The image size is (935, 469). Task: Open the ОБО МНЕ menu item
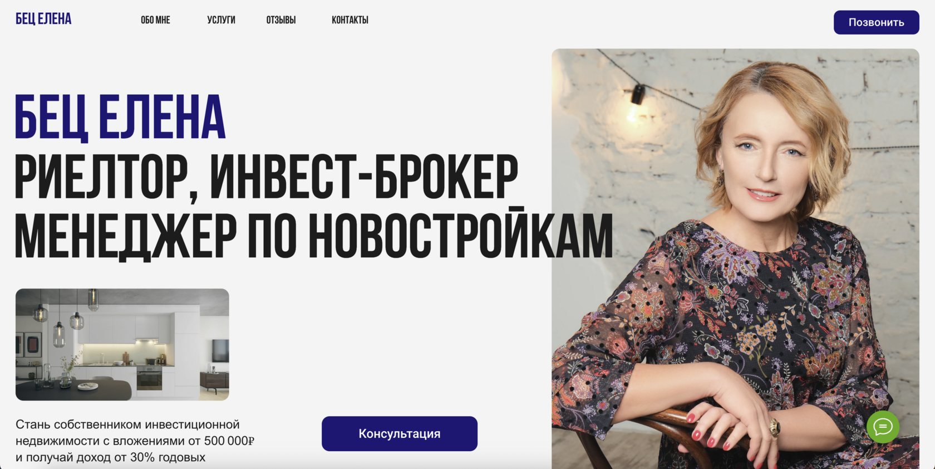[x=155, y=20]
